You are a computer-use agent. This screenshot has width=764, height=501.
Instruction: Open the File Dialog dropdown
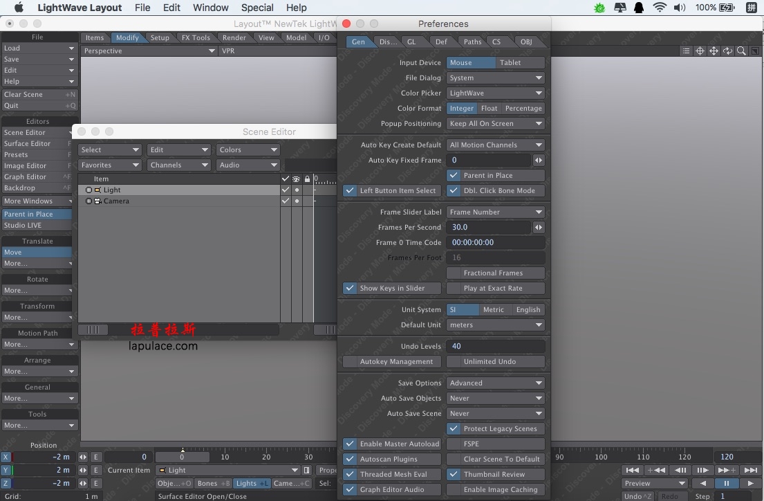coord(496,78)
